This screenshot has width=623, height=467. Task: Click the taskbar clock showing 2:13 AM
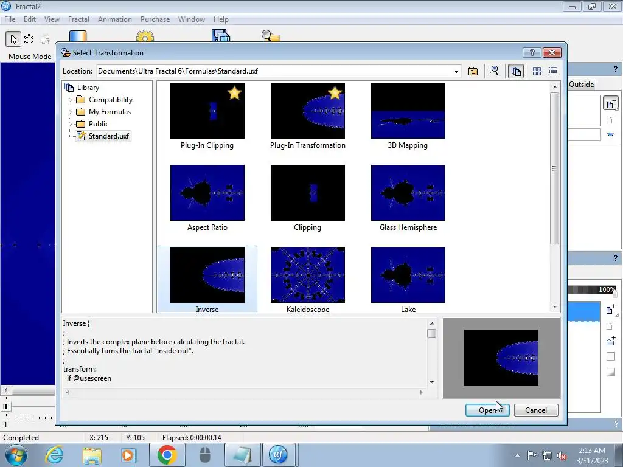tap(592, 455)
